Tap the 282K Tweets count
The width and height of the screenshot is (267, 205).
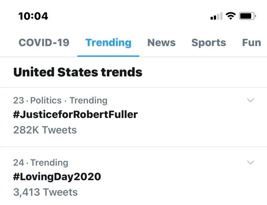point(45,130)
